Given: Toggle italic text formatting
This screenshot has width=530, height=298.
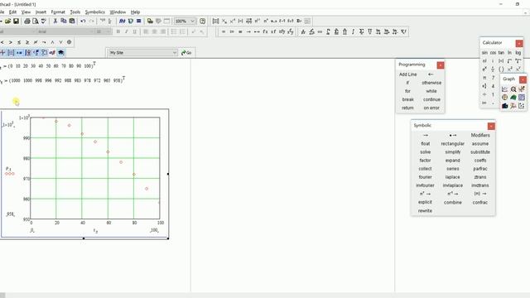Looking at the screenshot, I should (127, 31).
